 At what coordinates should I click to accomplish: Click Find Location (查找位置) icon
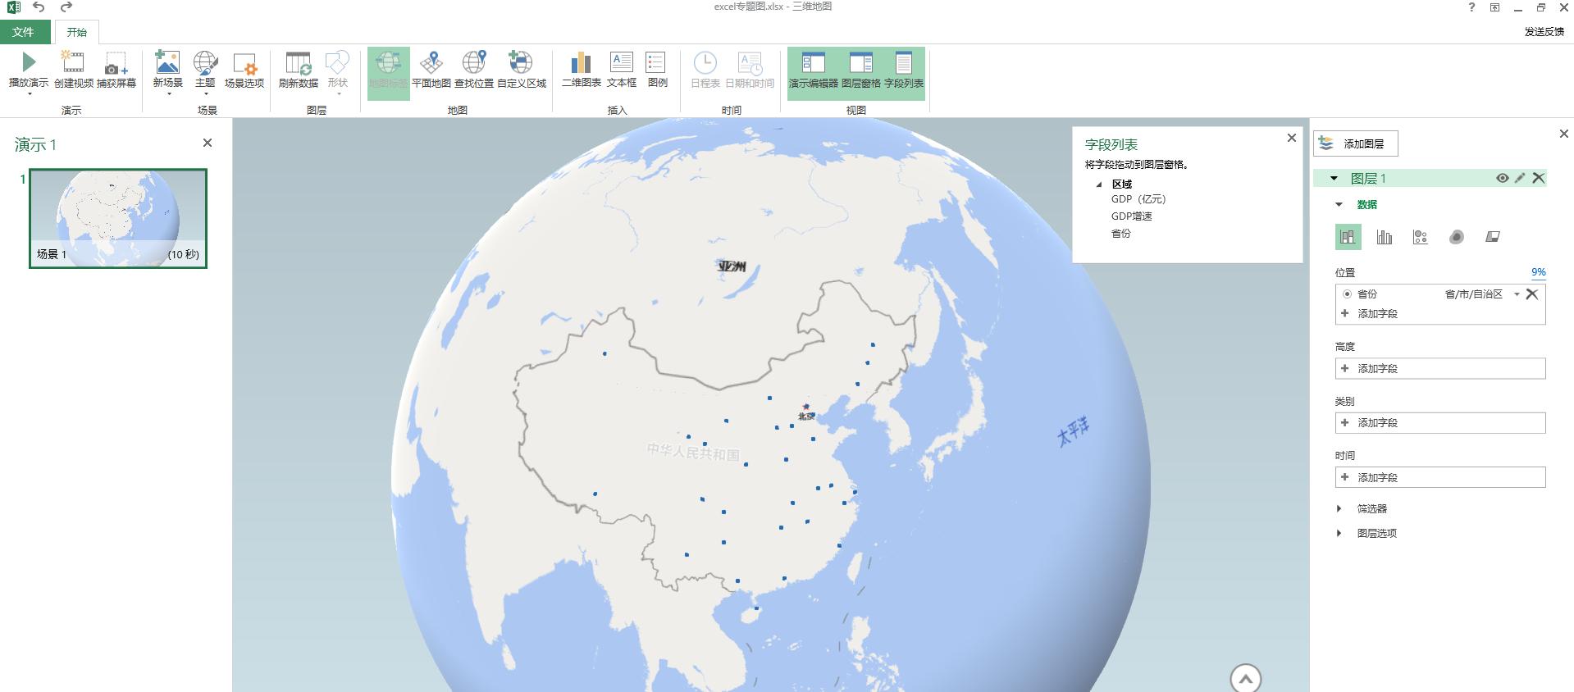[x=474, y=62]
